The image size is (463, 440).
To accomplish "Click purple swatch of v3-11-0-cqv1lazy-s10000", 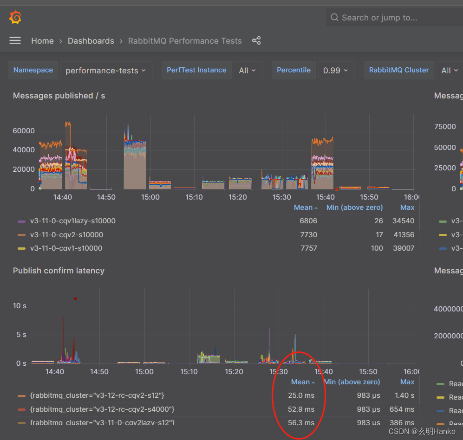I will click(21, 221).
